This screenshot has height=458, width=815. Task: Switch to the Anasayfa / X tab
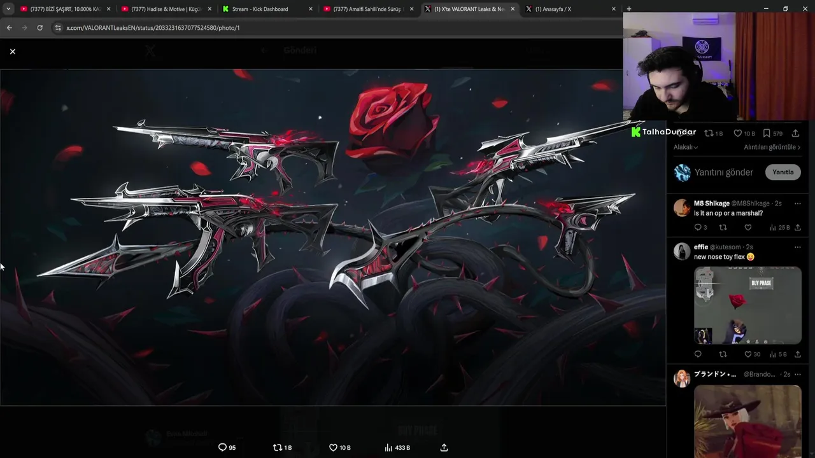click(570, 9)
